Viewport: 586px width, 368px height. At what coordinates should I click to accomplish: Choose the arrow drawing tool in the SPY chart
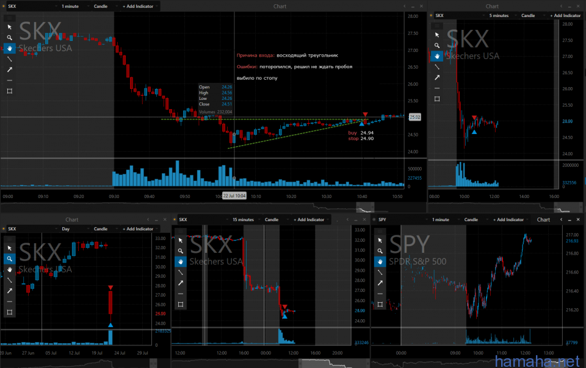380,283
